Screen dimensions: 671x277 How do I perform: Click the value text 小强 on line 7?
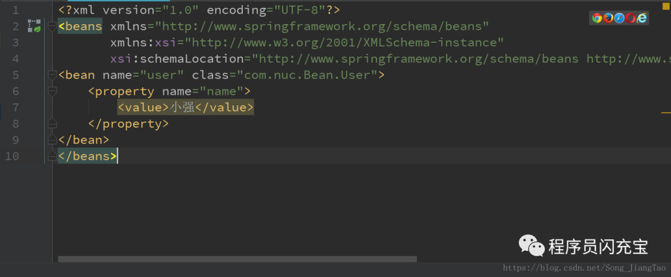coord(183,108)
